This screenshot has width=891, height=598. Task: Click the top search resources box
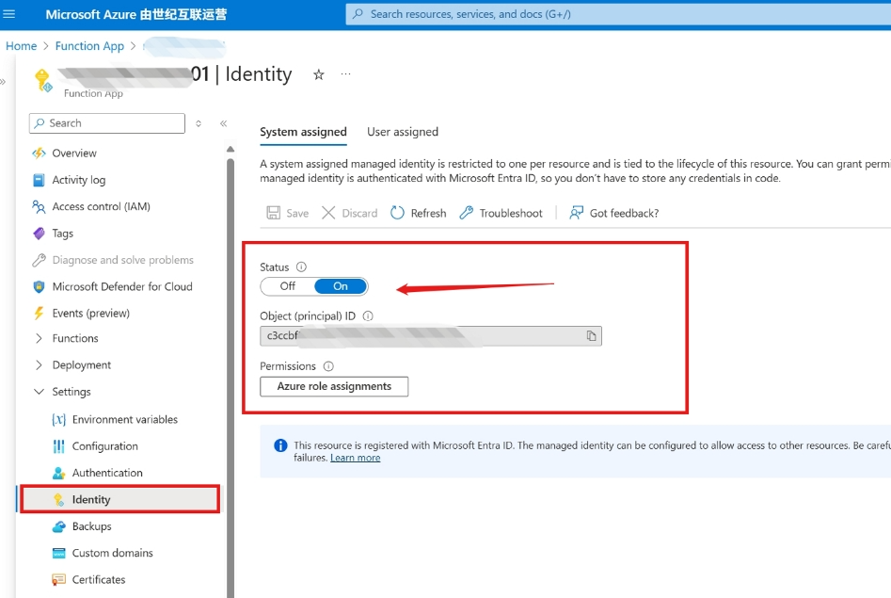click(x=618, y=14)
